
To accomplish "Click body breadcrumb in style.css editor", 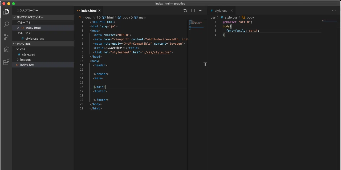I will point(248,17).
